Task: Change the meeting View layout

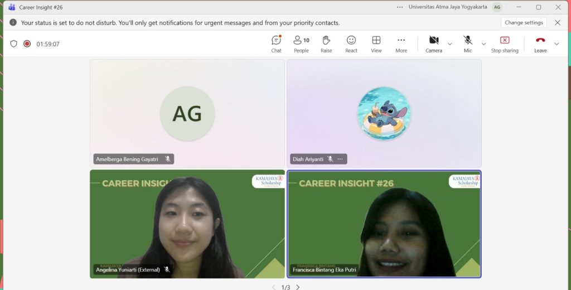Action: [376, 43]
